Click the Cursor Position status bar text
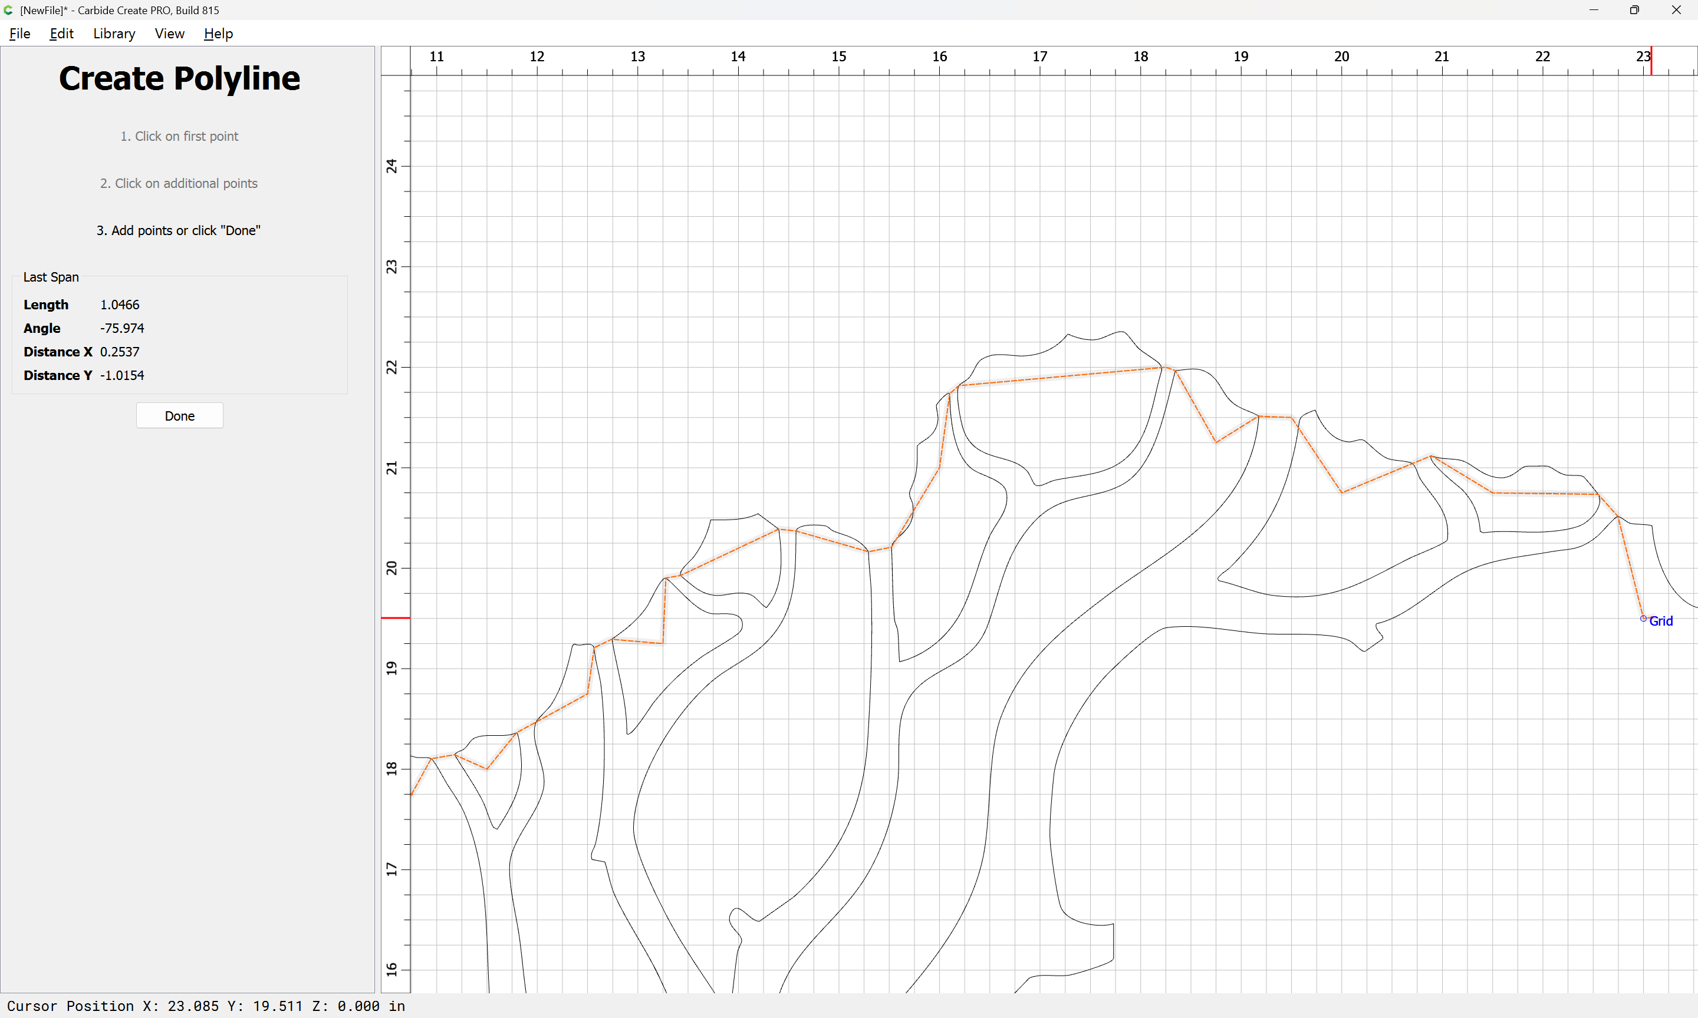 coord(206,1006)
